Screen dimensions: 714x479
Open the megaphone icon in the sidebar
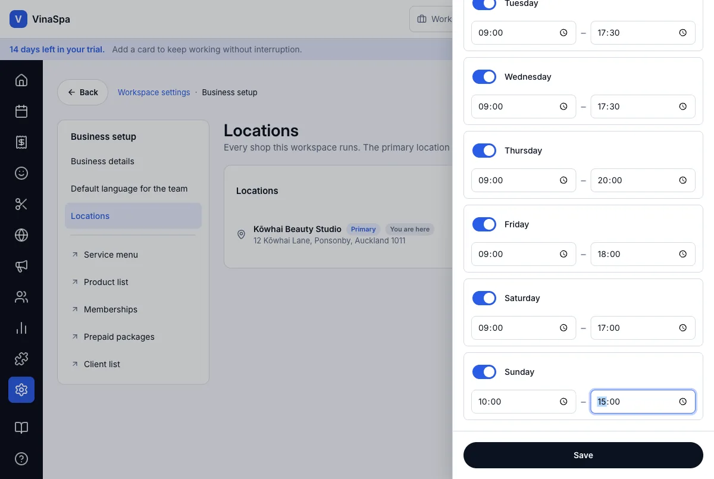21,266
